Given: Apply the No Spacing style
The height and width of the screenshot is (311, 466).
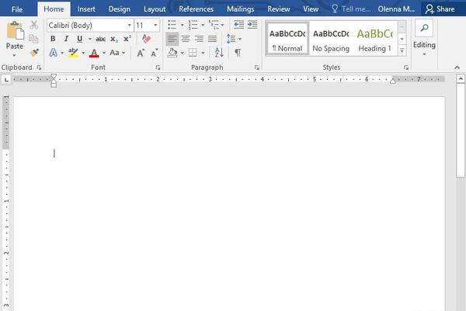Looking at the screenshot, I should coord(331,39).
